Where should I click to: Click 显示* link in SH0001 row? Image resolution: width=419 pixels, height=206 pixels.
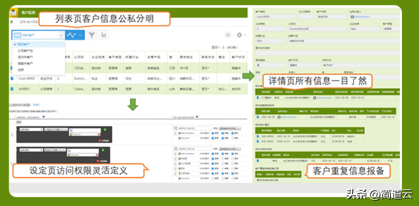click(205, 89)
